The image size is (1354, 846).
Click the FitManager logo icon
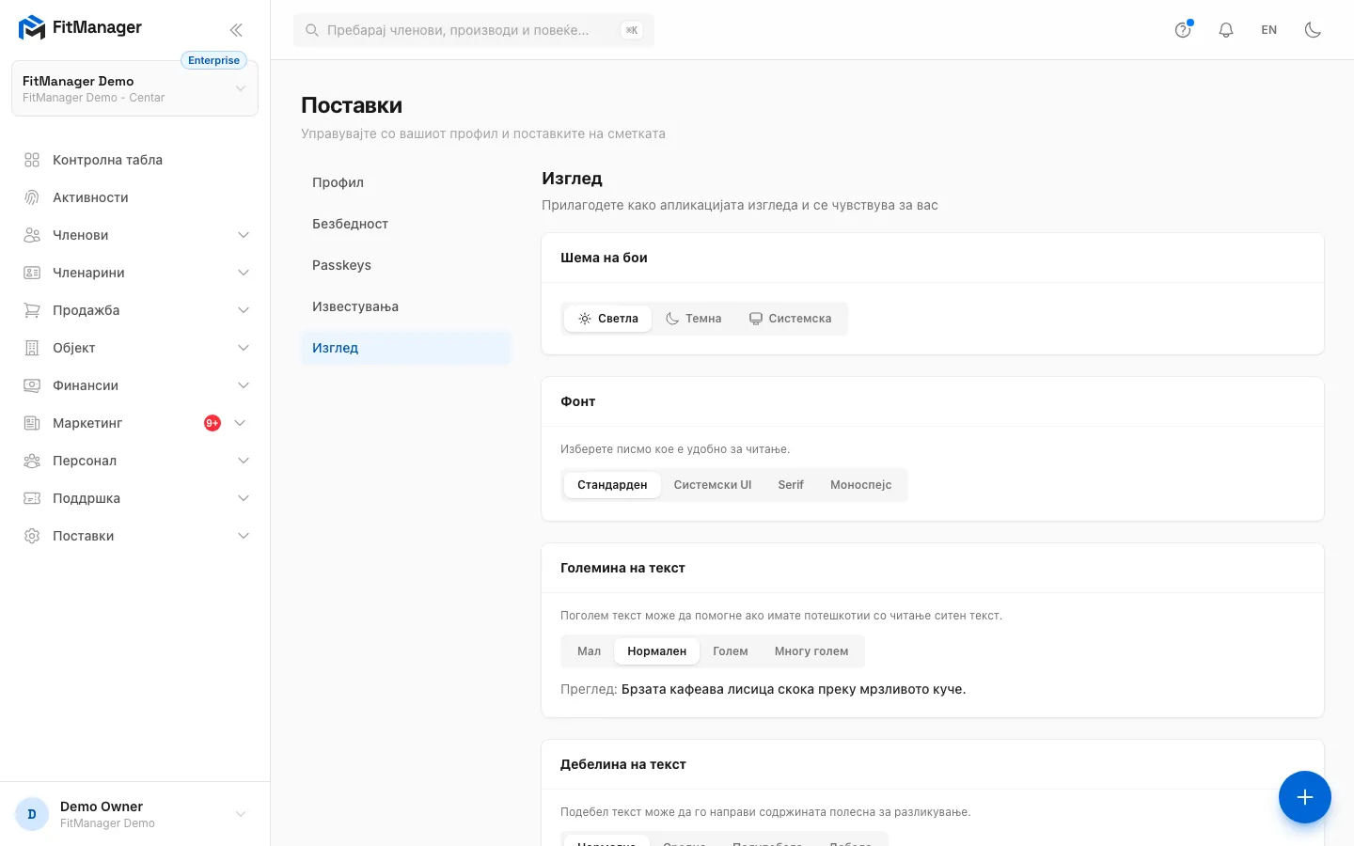point(32,28)
